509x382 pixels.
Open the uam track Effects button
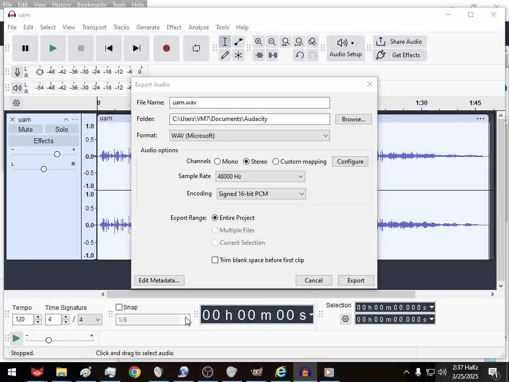44,141
